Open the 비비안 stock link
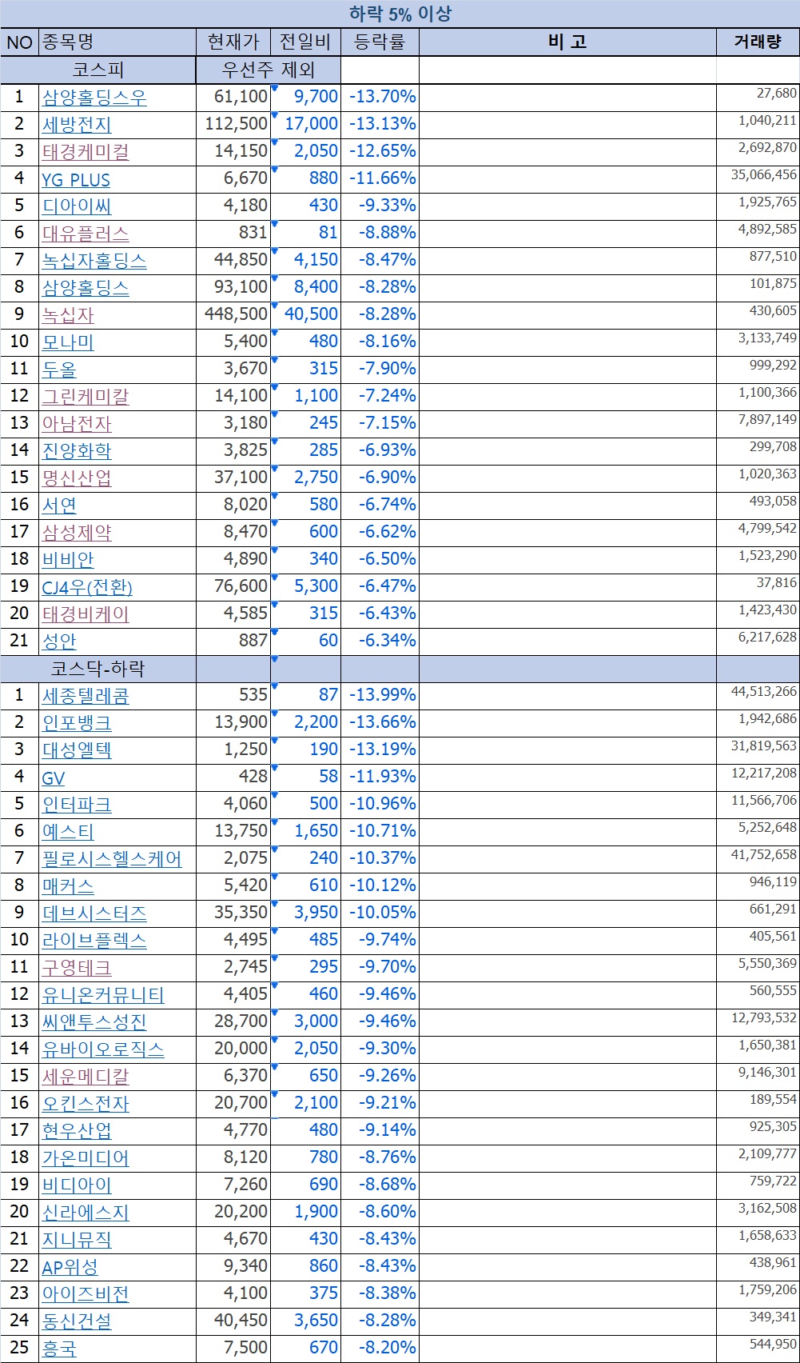This screenshot has height=1363, width=800. coord(68,560)
